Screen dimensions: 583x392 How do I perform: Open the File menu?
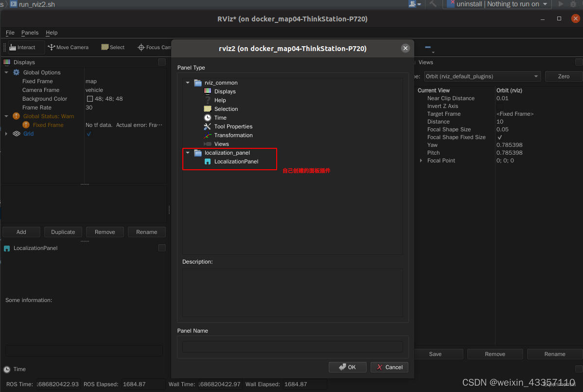pos(10,33)
